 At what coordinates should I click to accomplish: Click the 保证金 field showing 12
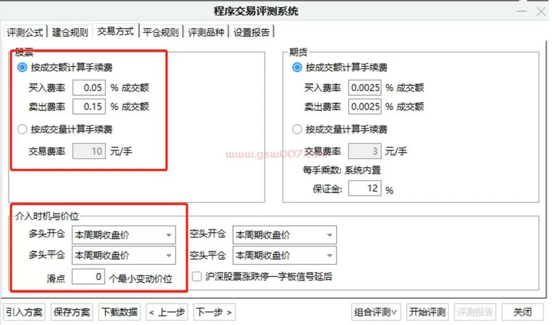pyautogui.click(x=365, y=188)
